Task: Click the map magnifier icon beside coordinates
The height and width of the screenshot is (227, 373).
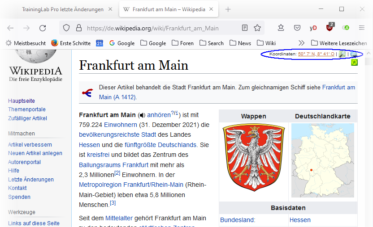Action: (x=342, y=54)
